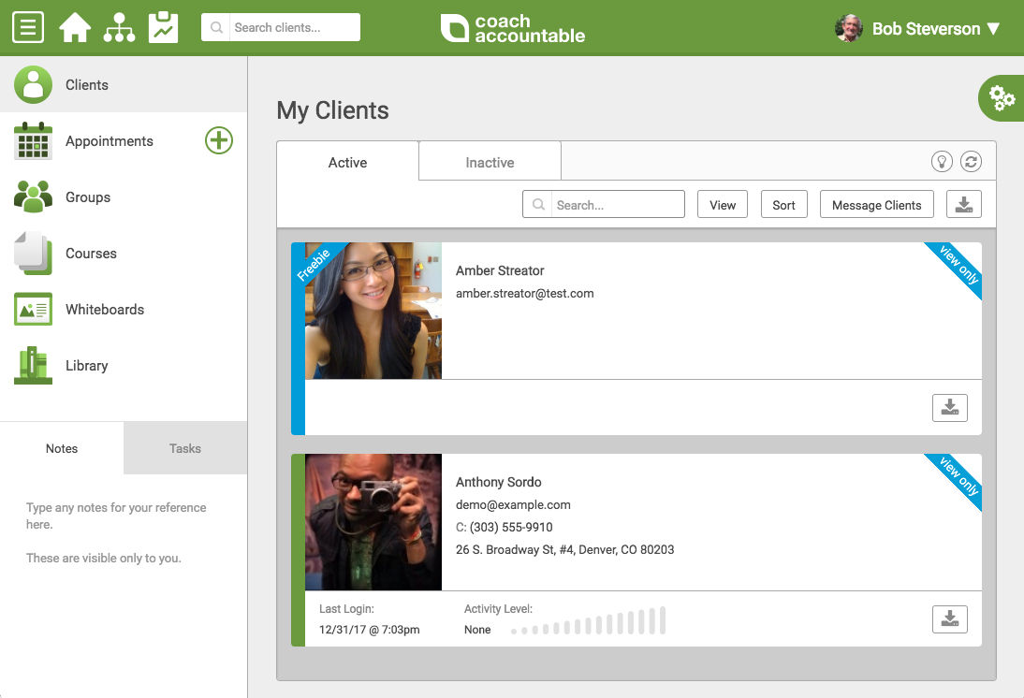Screen dimensions: 1024x698
Task: Select Clients in the sidebar
Action: (x=124, y=84)
